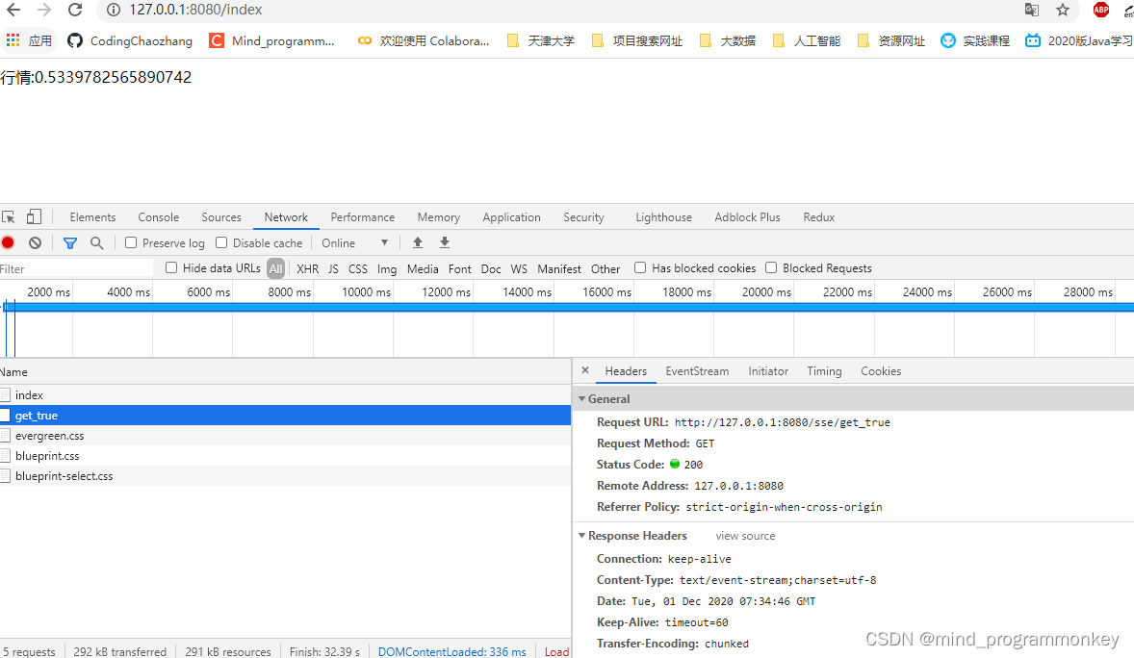Open the CodingChaozhang GitHub bookmark
This screenshot has width=1134, height=658.
click(130, 41)
